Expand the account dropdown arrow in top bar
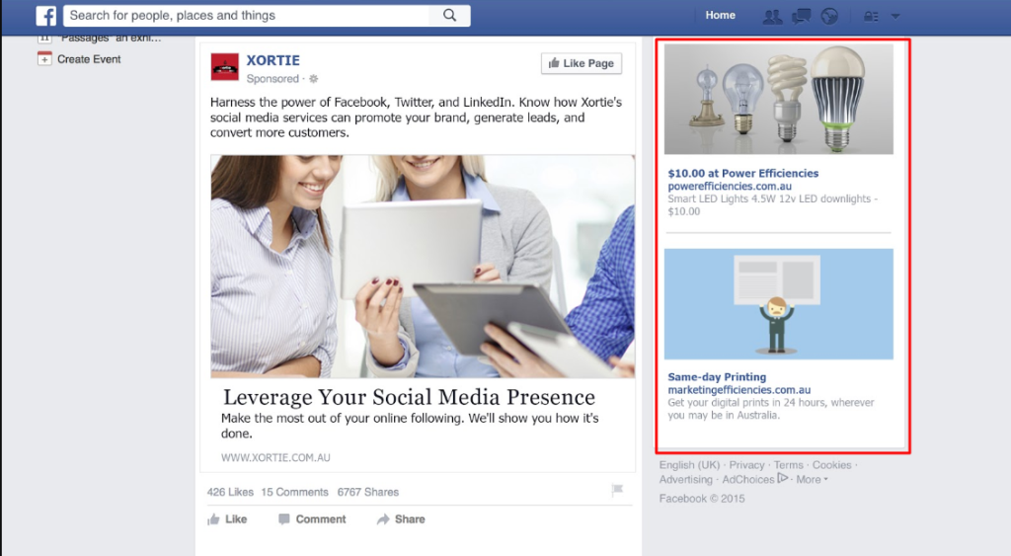The height and width of the screenshot is (556, 1011). pos(895,16)
